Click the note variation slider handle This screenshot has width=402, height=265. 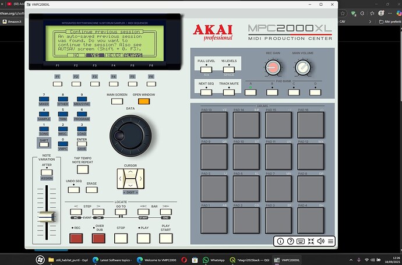coord(44,218)
